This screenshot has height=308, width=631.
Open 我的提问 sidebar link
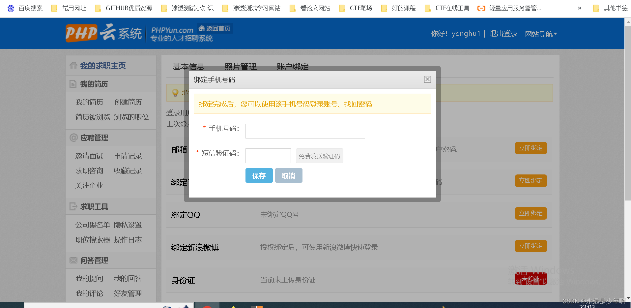click(89, 279)
